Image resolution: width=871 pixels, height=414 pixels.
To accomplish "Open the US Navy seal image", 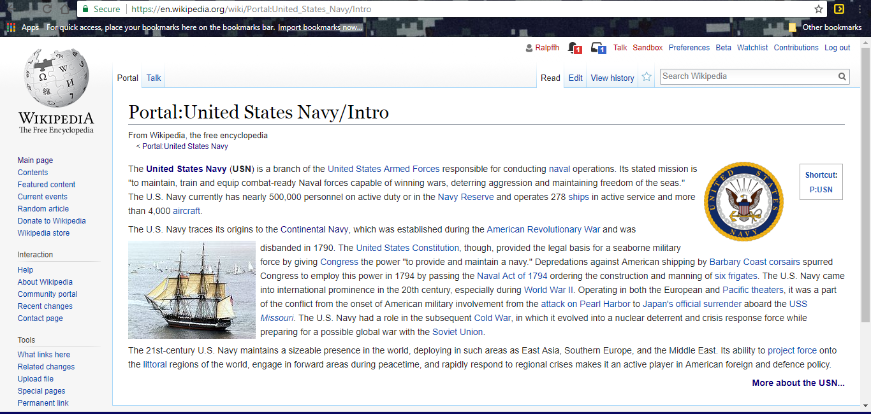I will [x=743, y=201].
